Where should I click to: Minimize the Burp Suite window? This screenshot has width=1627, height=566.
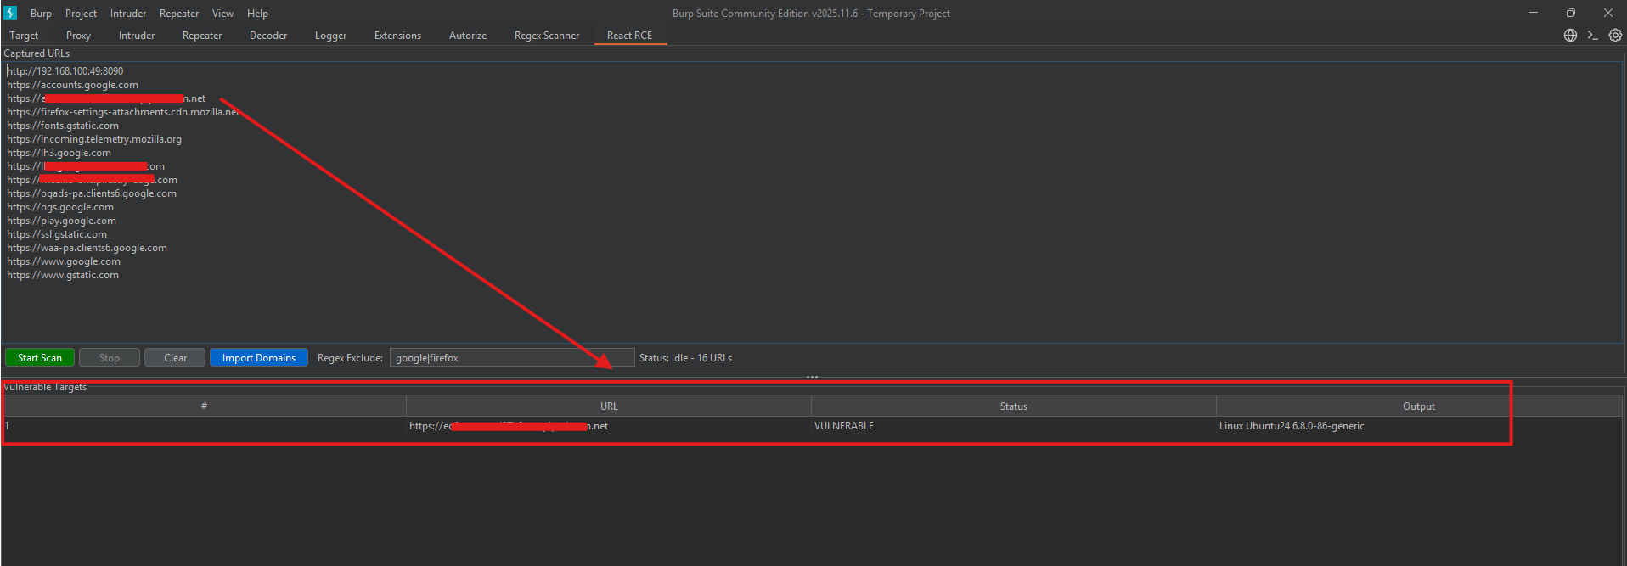(x=1534, y=13)
